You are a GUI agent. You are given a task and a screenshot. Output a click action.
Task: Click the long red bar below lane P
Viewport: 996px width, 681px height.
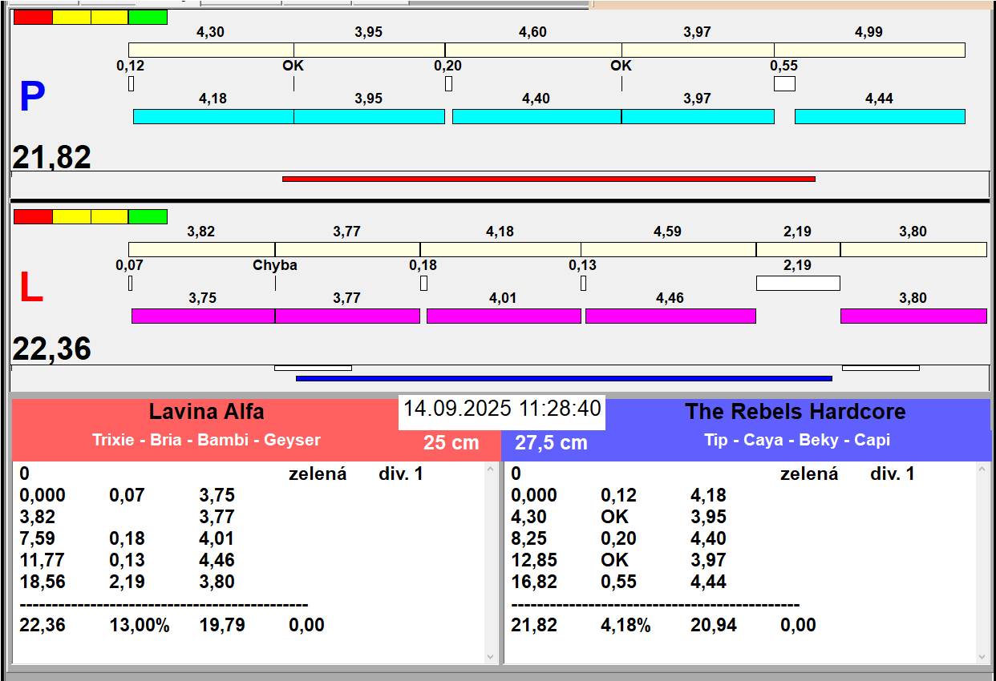pyautogui.click(x=549, y=179)
